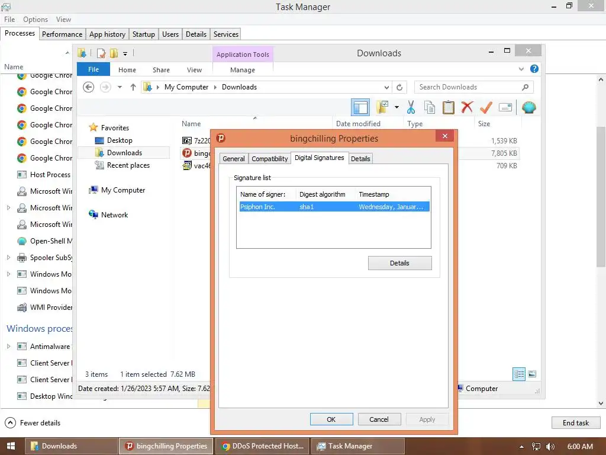This screenshot has height=455, width=606.
Task: Switch to Task Manager taskbar button
Action: pos(358,446)
